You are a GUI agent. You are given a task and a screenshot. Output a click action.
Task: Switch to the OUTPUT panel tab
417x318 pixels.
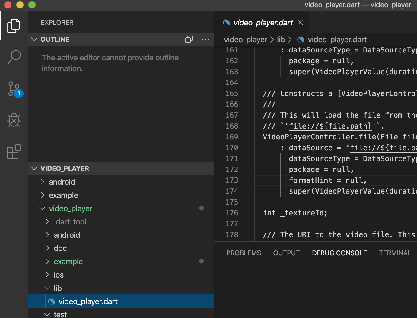click(x=286, y=253)
